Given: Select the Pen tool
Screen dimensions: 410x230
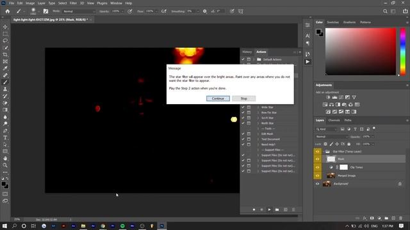Looking at the screenshot, I should click(x=5, y=130).
